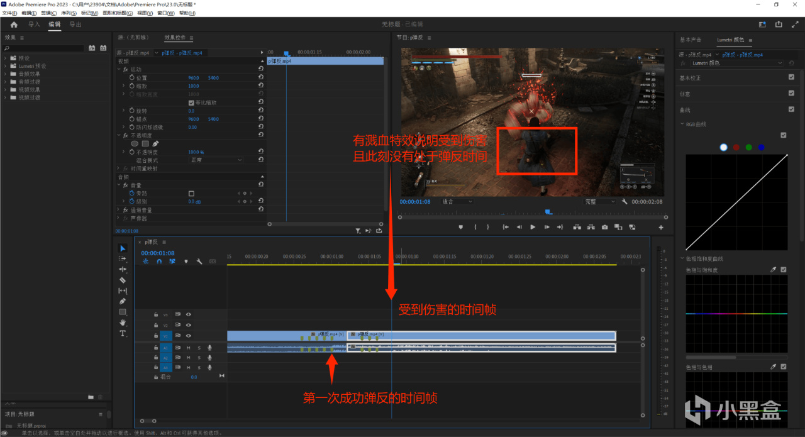This screenshot has height=437, width=805.
Task: Add marker in Program monitor
Action: coord(460,227)
